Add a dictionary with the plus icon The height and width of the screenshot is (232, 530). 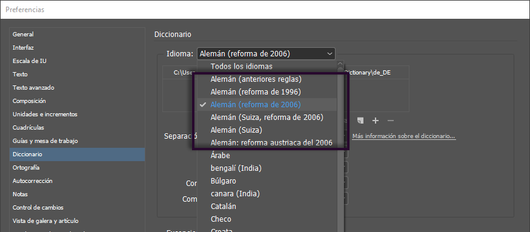click(x=375, y=121)
